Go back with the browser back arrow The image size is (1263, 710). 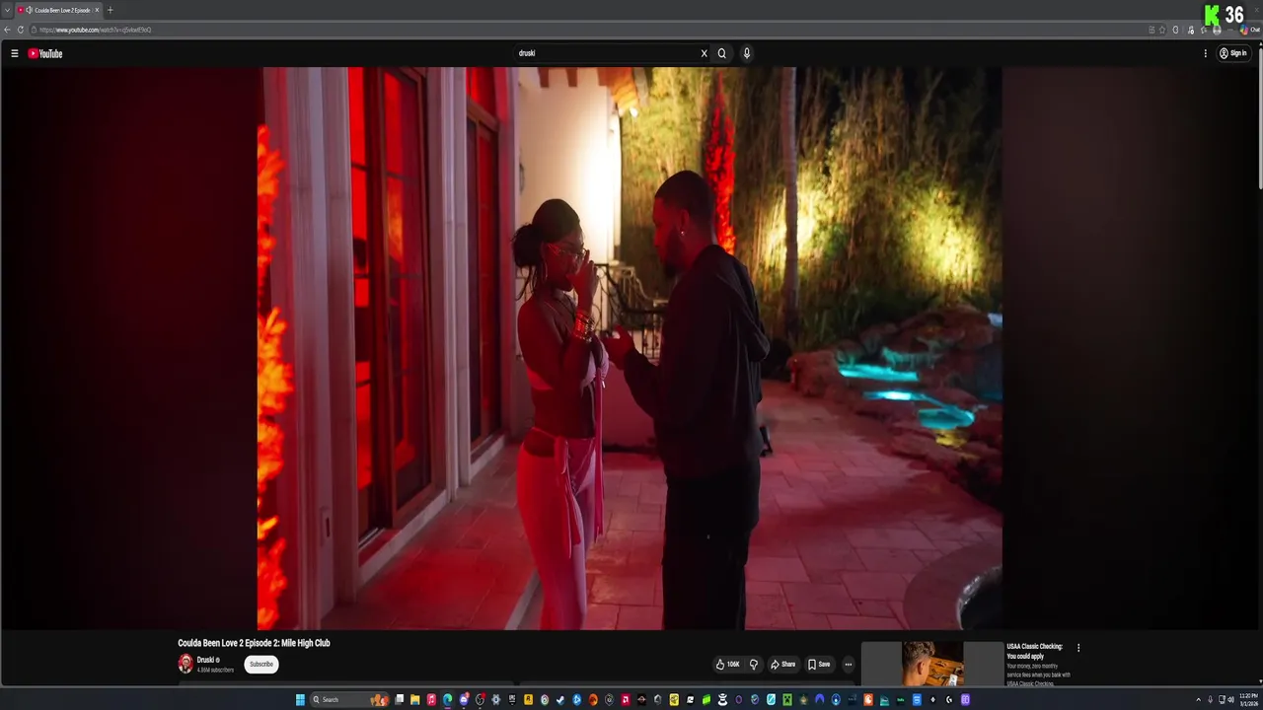(8, 30)
